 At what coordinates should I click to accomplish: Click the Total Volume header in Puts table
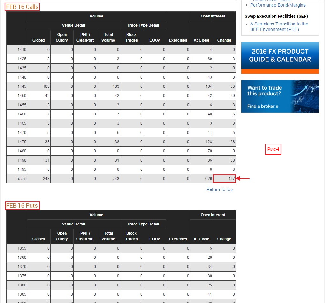click(108, 236)
